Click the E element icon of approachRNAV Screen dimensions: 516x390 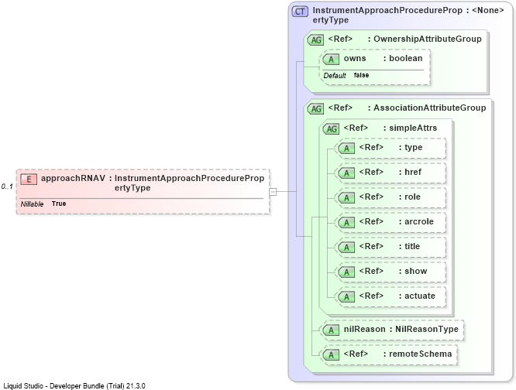tap(29, 180)
